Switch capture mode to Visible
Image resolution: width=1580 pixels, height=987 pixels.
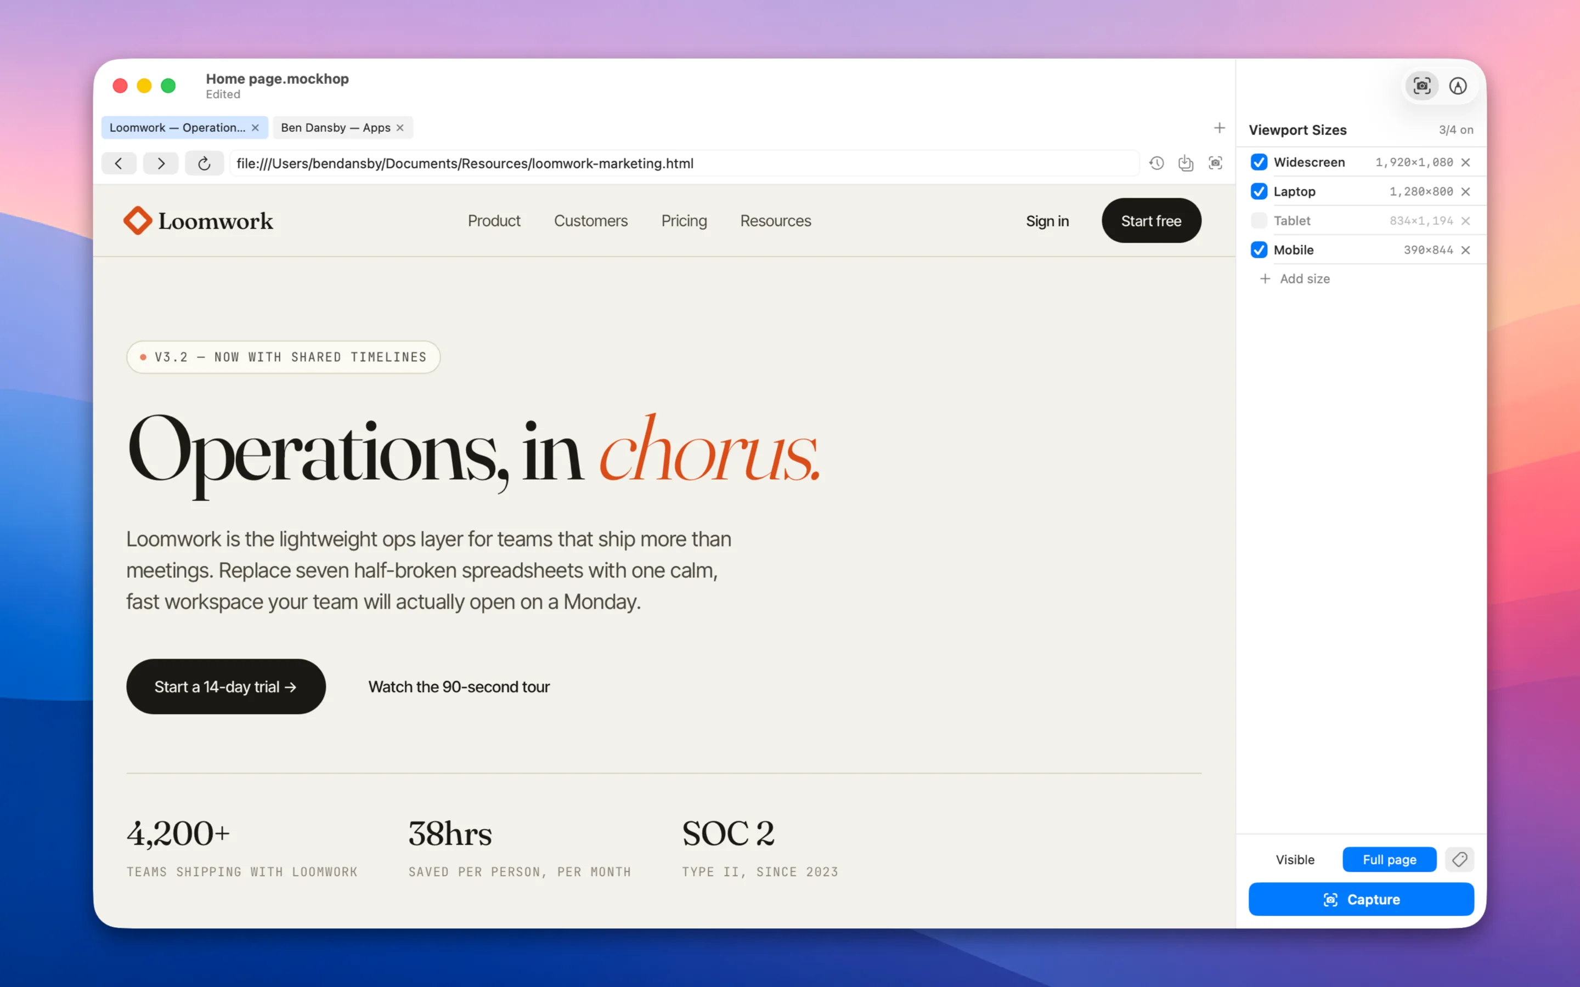click(1295, 860)
